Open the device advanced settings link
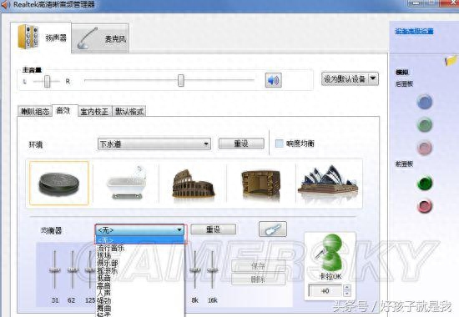Viewport: 459px width, 317px height. pos(414,31)
